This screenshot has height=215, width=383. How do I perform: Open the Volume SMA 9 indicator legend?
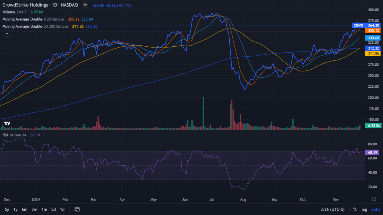pyautogui.click(x=15, y=12)
